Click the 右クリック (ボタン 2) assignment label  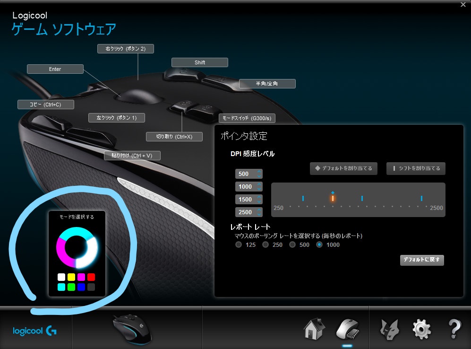126,49
